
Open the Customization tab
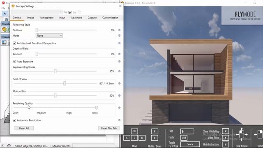point(111,18)
